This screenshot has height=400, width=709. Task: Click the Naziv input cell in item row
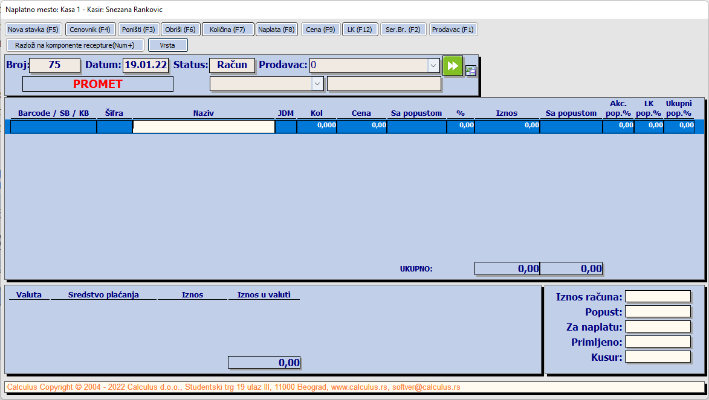204,127
